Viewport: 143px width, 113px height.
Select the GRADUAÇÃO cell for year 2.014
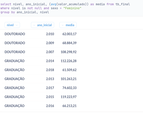(x=14, y=61)
